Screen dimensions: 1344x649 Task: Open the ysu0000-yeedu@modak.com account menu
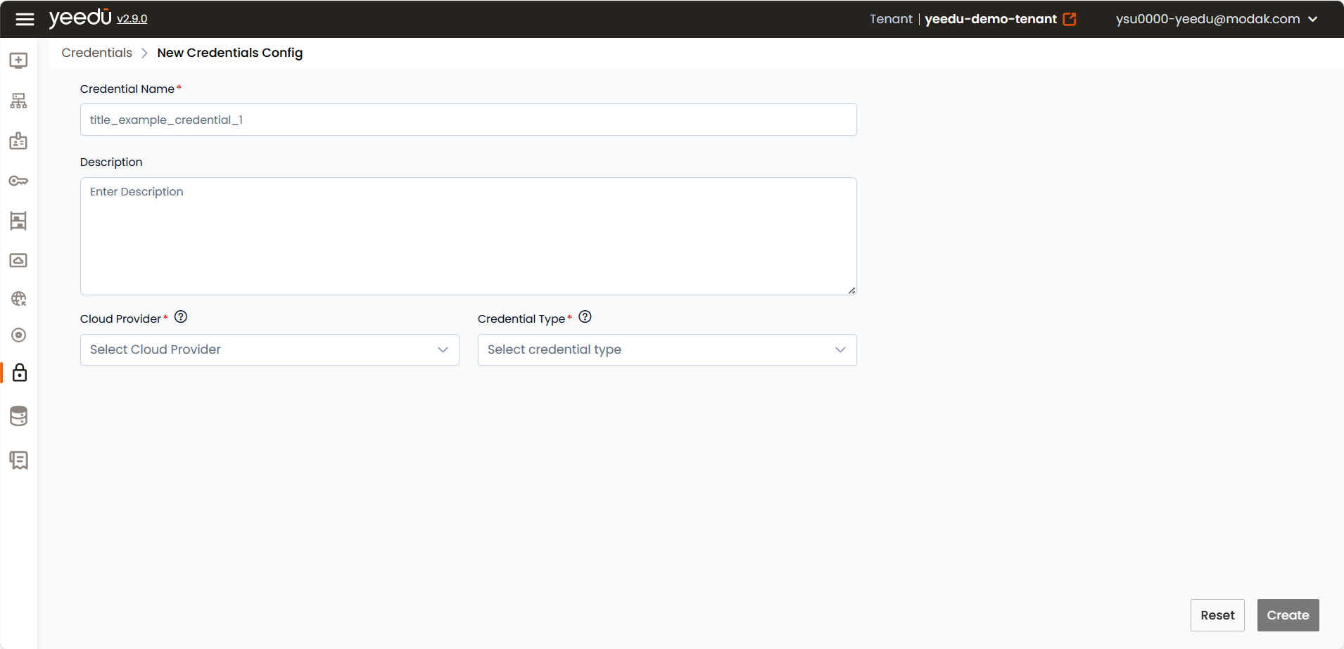click(1216, 19)
